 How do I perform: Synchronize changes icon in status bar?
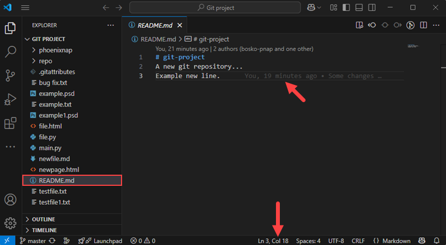pos(52,241)
